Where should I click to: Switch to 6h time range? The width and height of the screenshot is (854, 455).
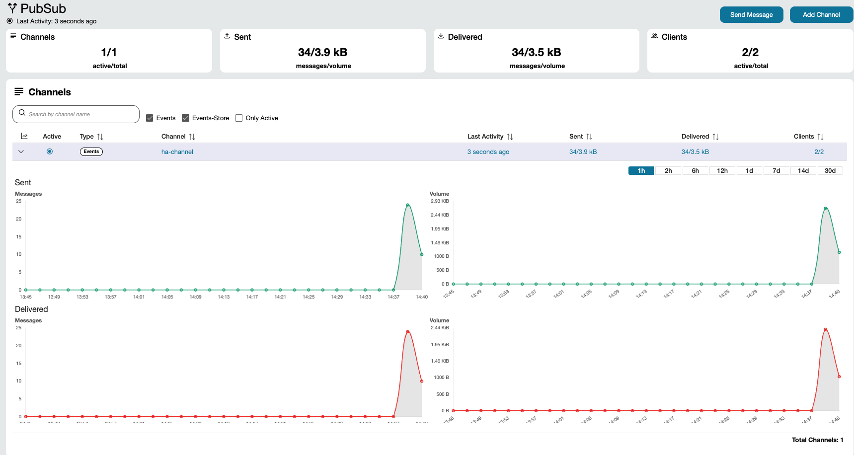click(x=695, y=171)
